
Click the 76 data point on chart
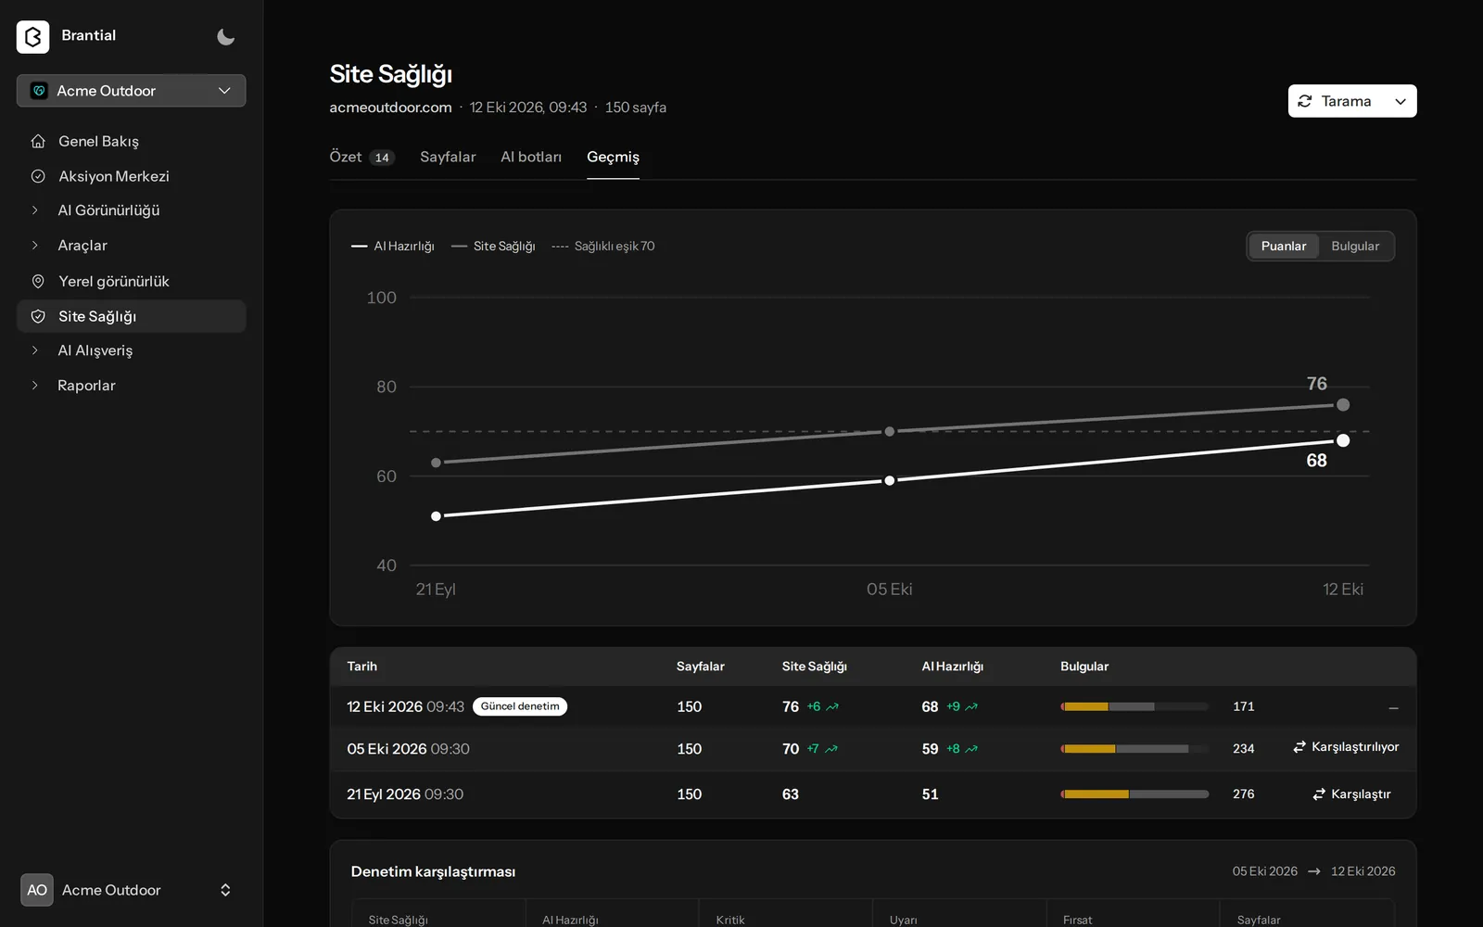1343,405
